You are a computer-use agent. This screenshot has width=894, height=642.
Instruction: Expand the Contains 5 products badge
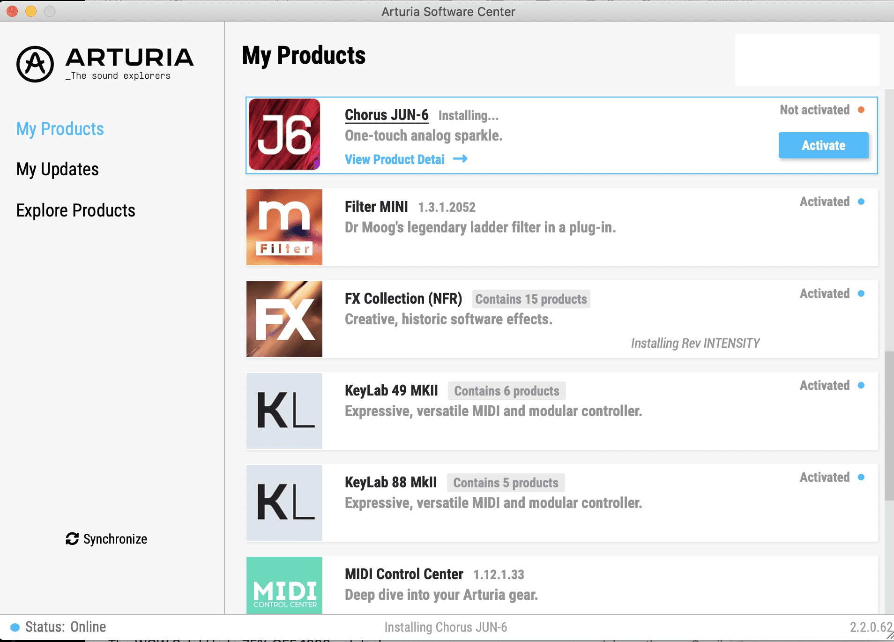coord(506,483)
